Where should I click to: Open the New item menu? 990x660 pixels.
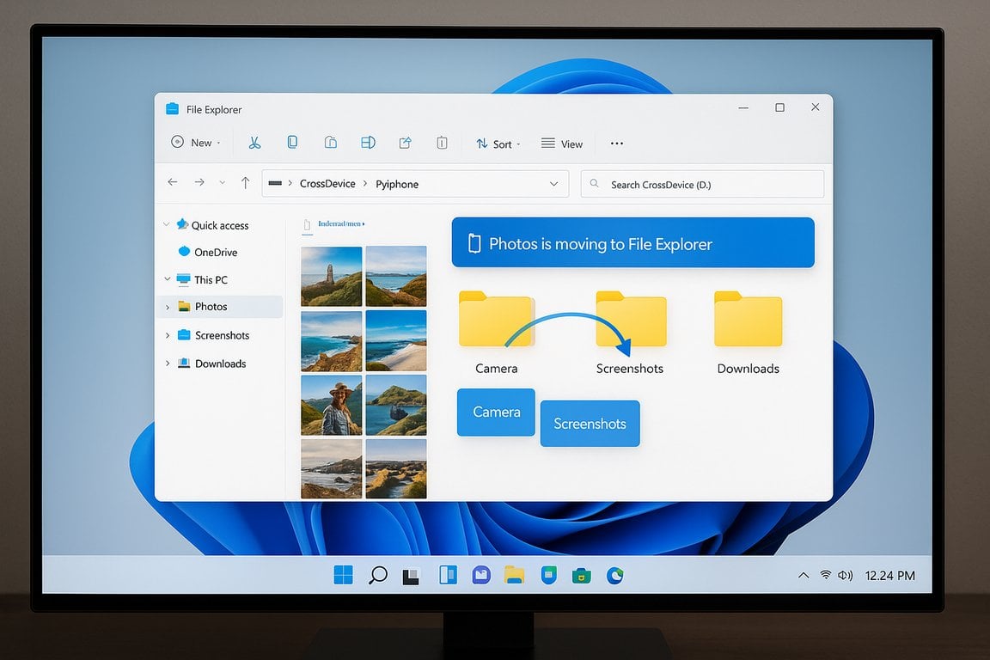pyautogui.click(x=196, y=142)
